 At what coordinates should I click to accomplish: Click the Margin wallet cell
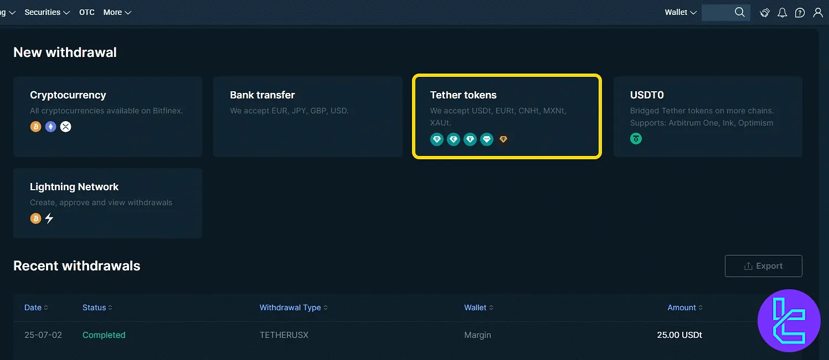point(477,335)
